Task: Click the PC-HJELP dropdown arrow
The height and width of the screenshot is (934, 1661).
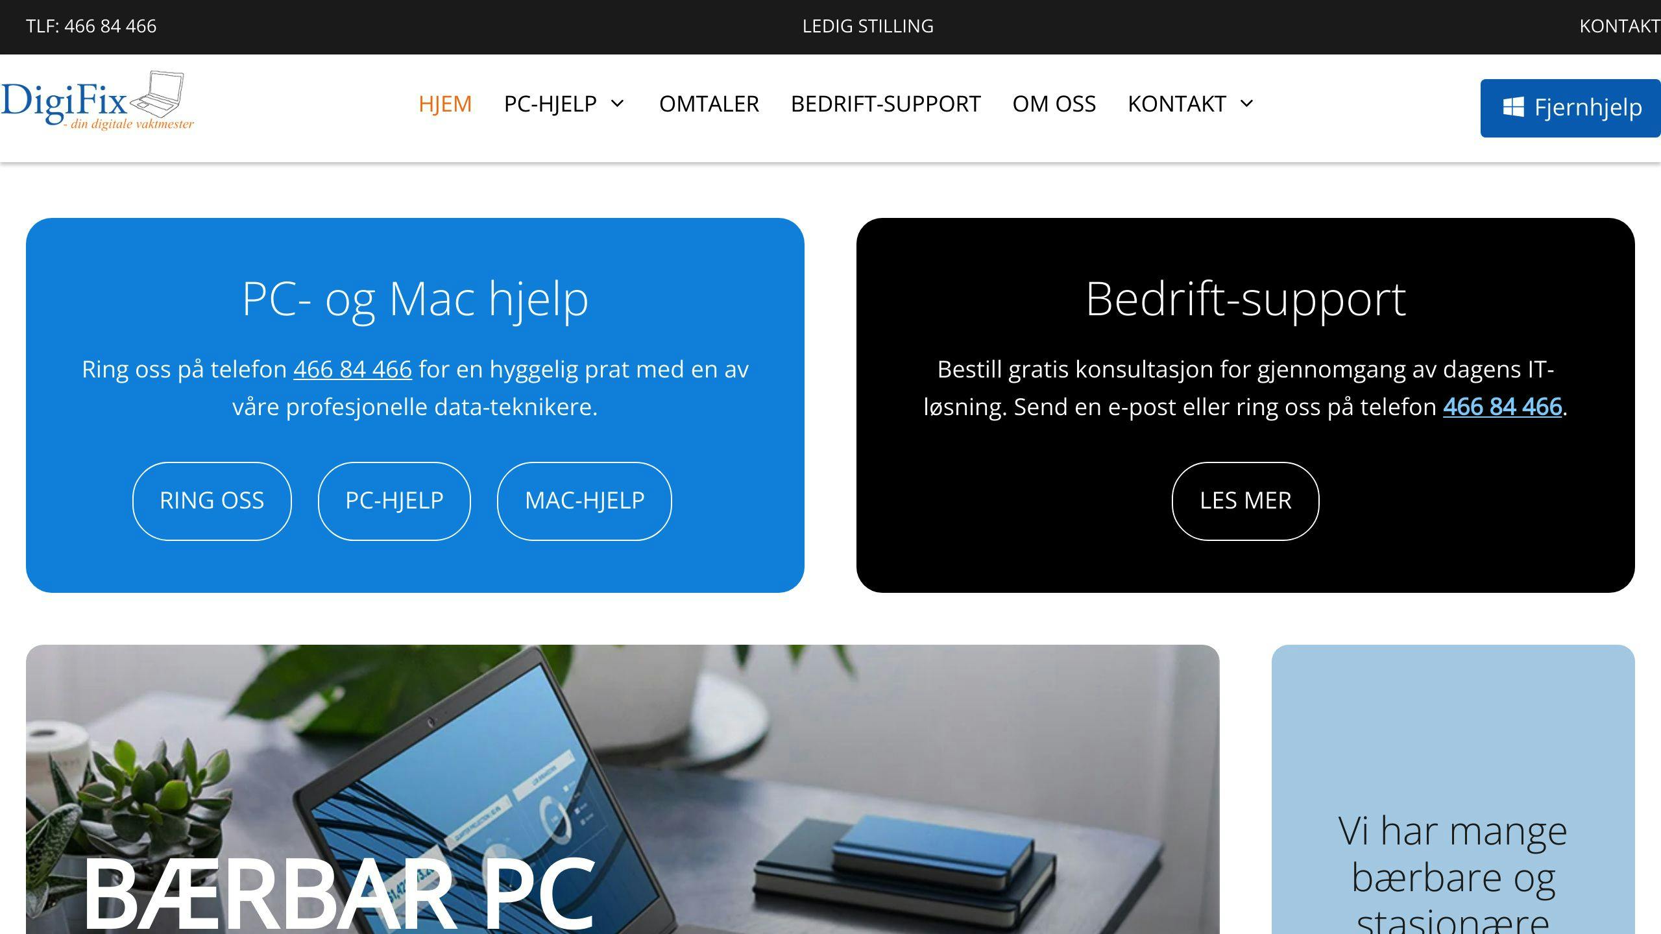Action: [618, 104]
